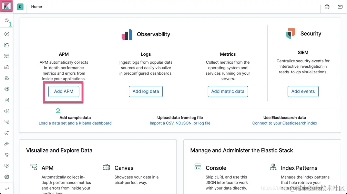Click the Logs heading in Observability section

coord(146,54)
